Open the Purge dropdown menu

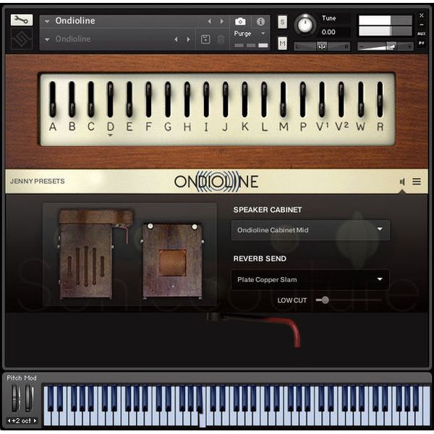(x=250, y=33)
